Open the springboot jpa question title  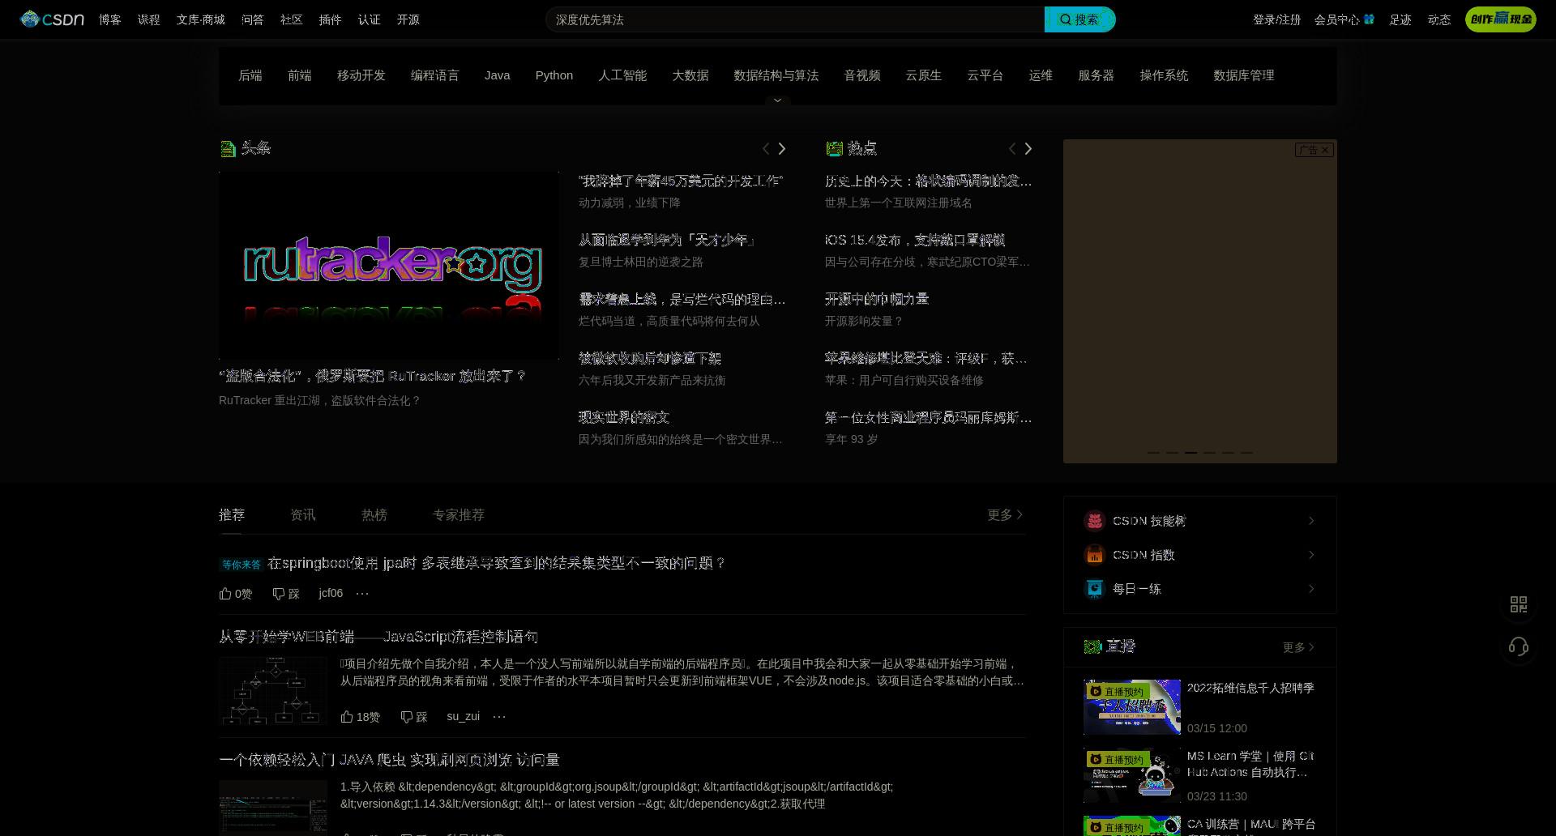(497, 563)
